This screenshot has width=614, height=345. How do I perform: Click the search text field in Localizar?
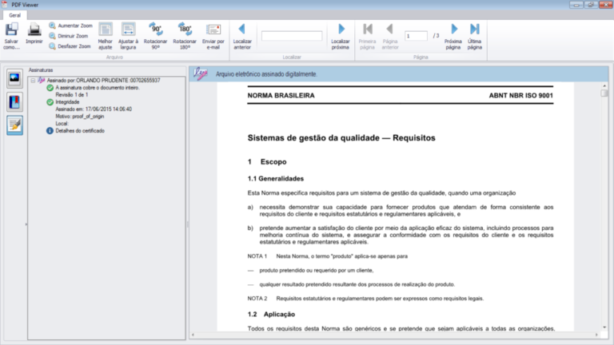click(292, 36)
